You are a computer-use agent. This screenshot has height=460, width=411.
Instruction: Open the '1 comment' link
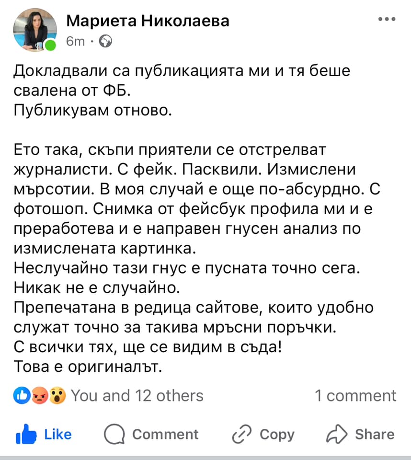coord(355,395)
